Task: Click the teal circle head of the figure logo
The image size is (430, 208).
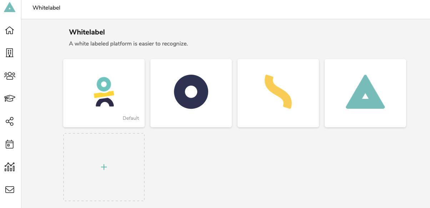Action: [x=104, y=84]
